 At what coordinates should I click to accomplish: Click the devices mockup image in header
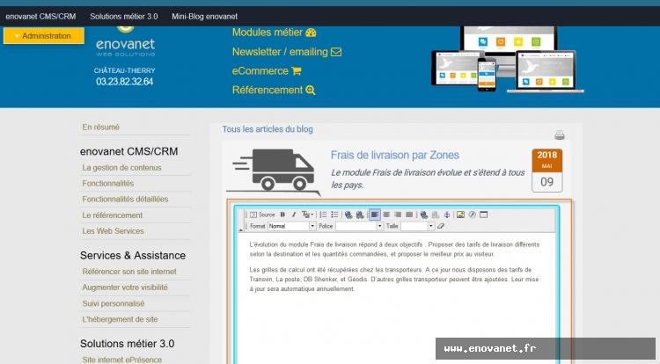coord(507,59)
